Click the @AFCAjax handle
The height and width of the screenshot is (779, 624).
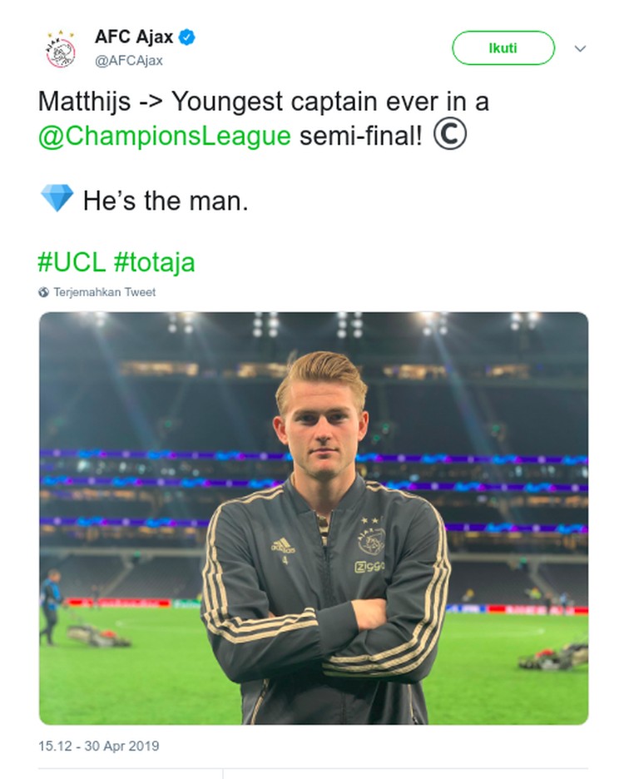pyautogui.click(x=129, y=61)
